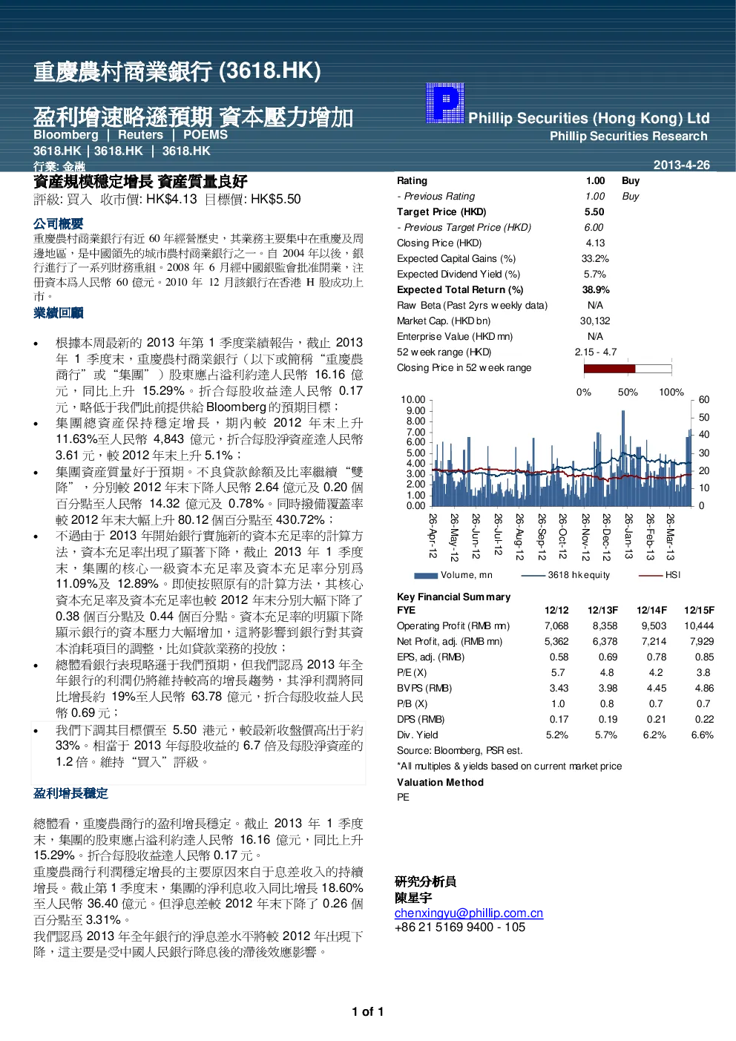Select the Raw Beta (Past 2yrs weekly data) label
The image size is (736, 1041).
click(x=472, y=306)
